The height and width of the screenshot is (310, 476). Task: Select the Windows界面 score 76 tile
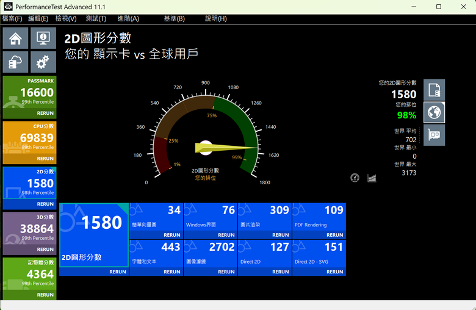[x=211, y=217]
